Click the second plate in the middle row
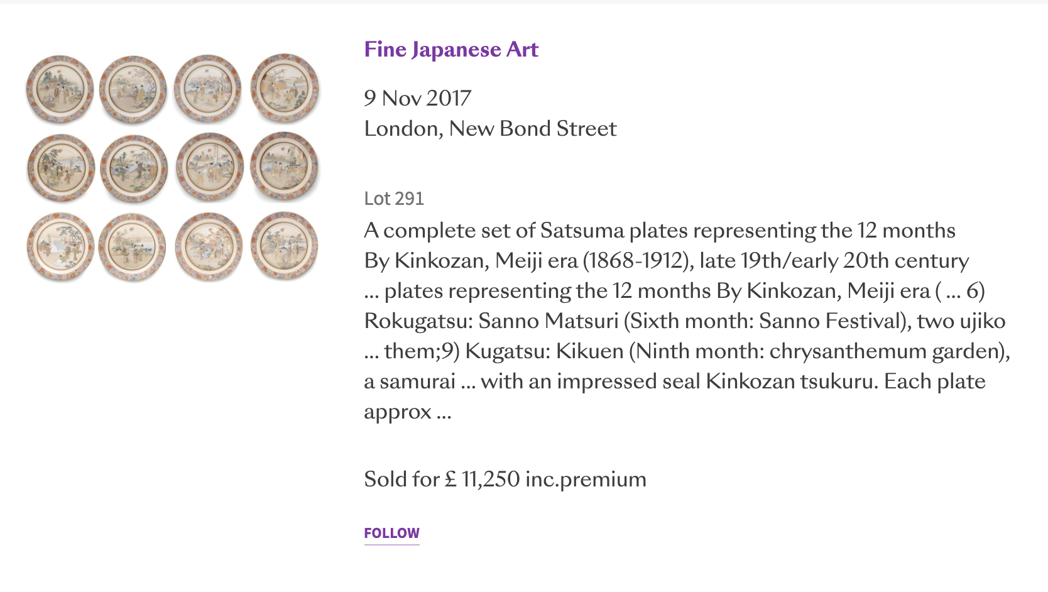This screenshot has height=592, width=1048. click(134, 168)
